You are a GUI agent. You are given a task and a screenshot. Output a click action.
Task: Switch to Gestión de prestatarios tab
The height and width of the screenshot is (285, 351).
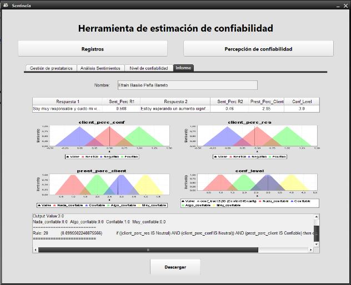51,68
